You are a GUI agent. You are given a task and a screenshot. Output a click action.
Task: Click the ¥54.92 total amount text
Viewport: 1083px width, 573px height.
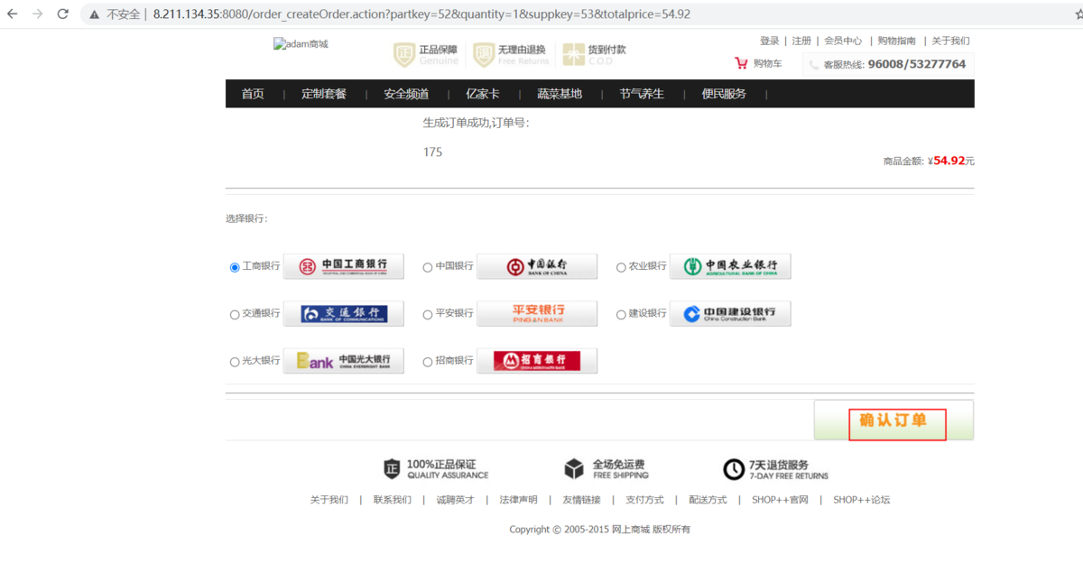tap(951, 161)
